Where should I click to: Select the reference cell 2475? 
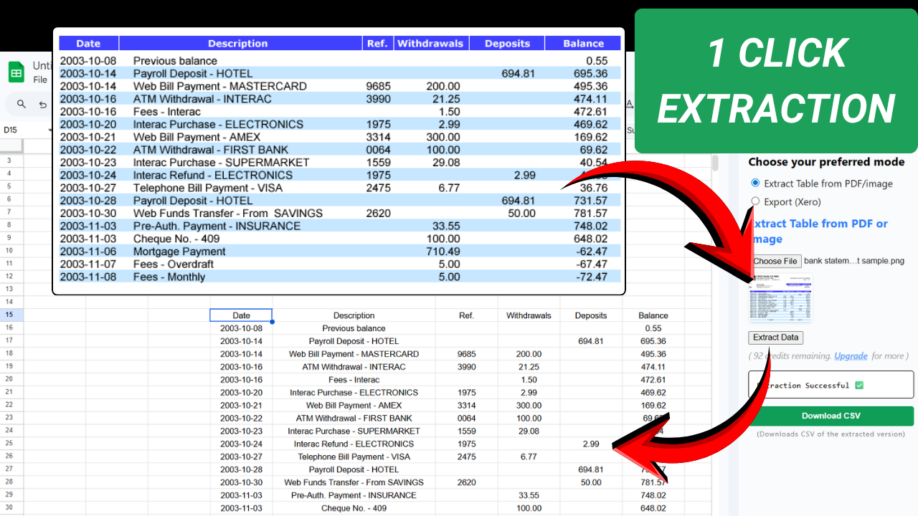[466, 457]
